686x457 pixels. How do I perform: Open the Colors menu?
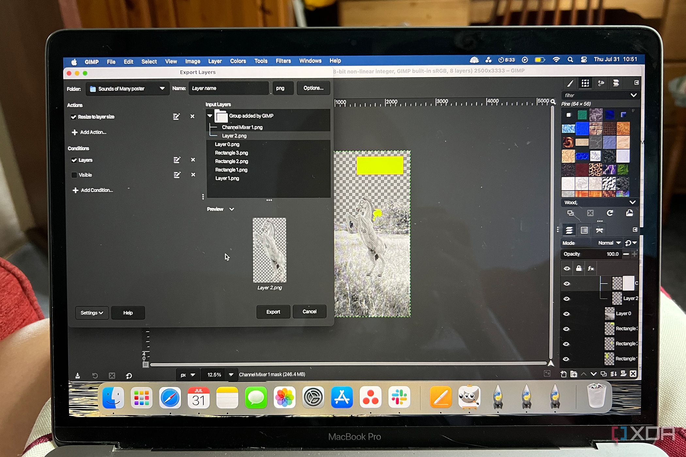coord(238,61)
